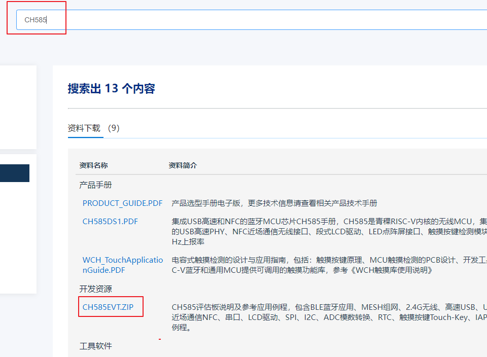Download the CH585EVT.ZIP file
The height and width of the screenshot is (357, 487).
point(108,307)
